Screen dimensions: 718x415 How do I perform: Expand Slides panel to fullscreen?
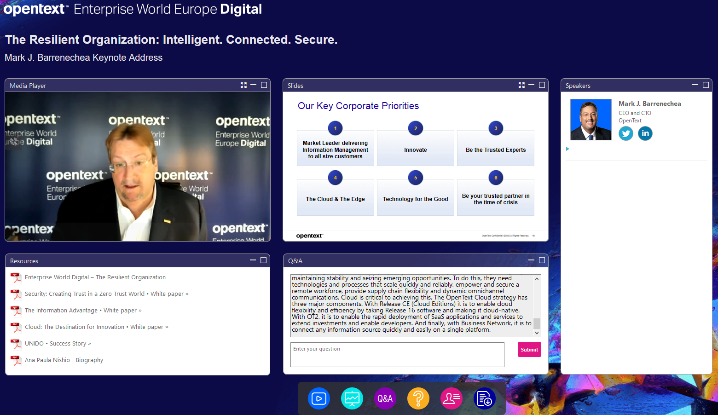521,85
